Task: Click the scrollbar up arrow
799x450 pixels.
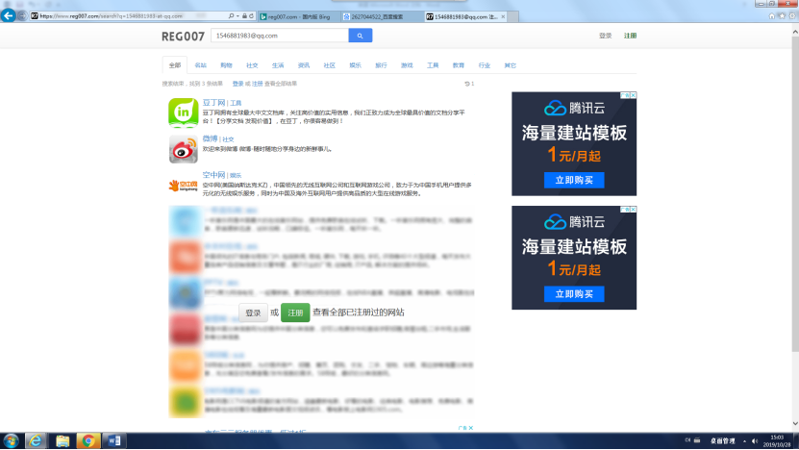Action: point(795,32)
